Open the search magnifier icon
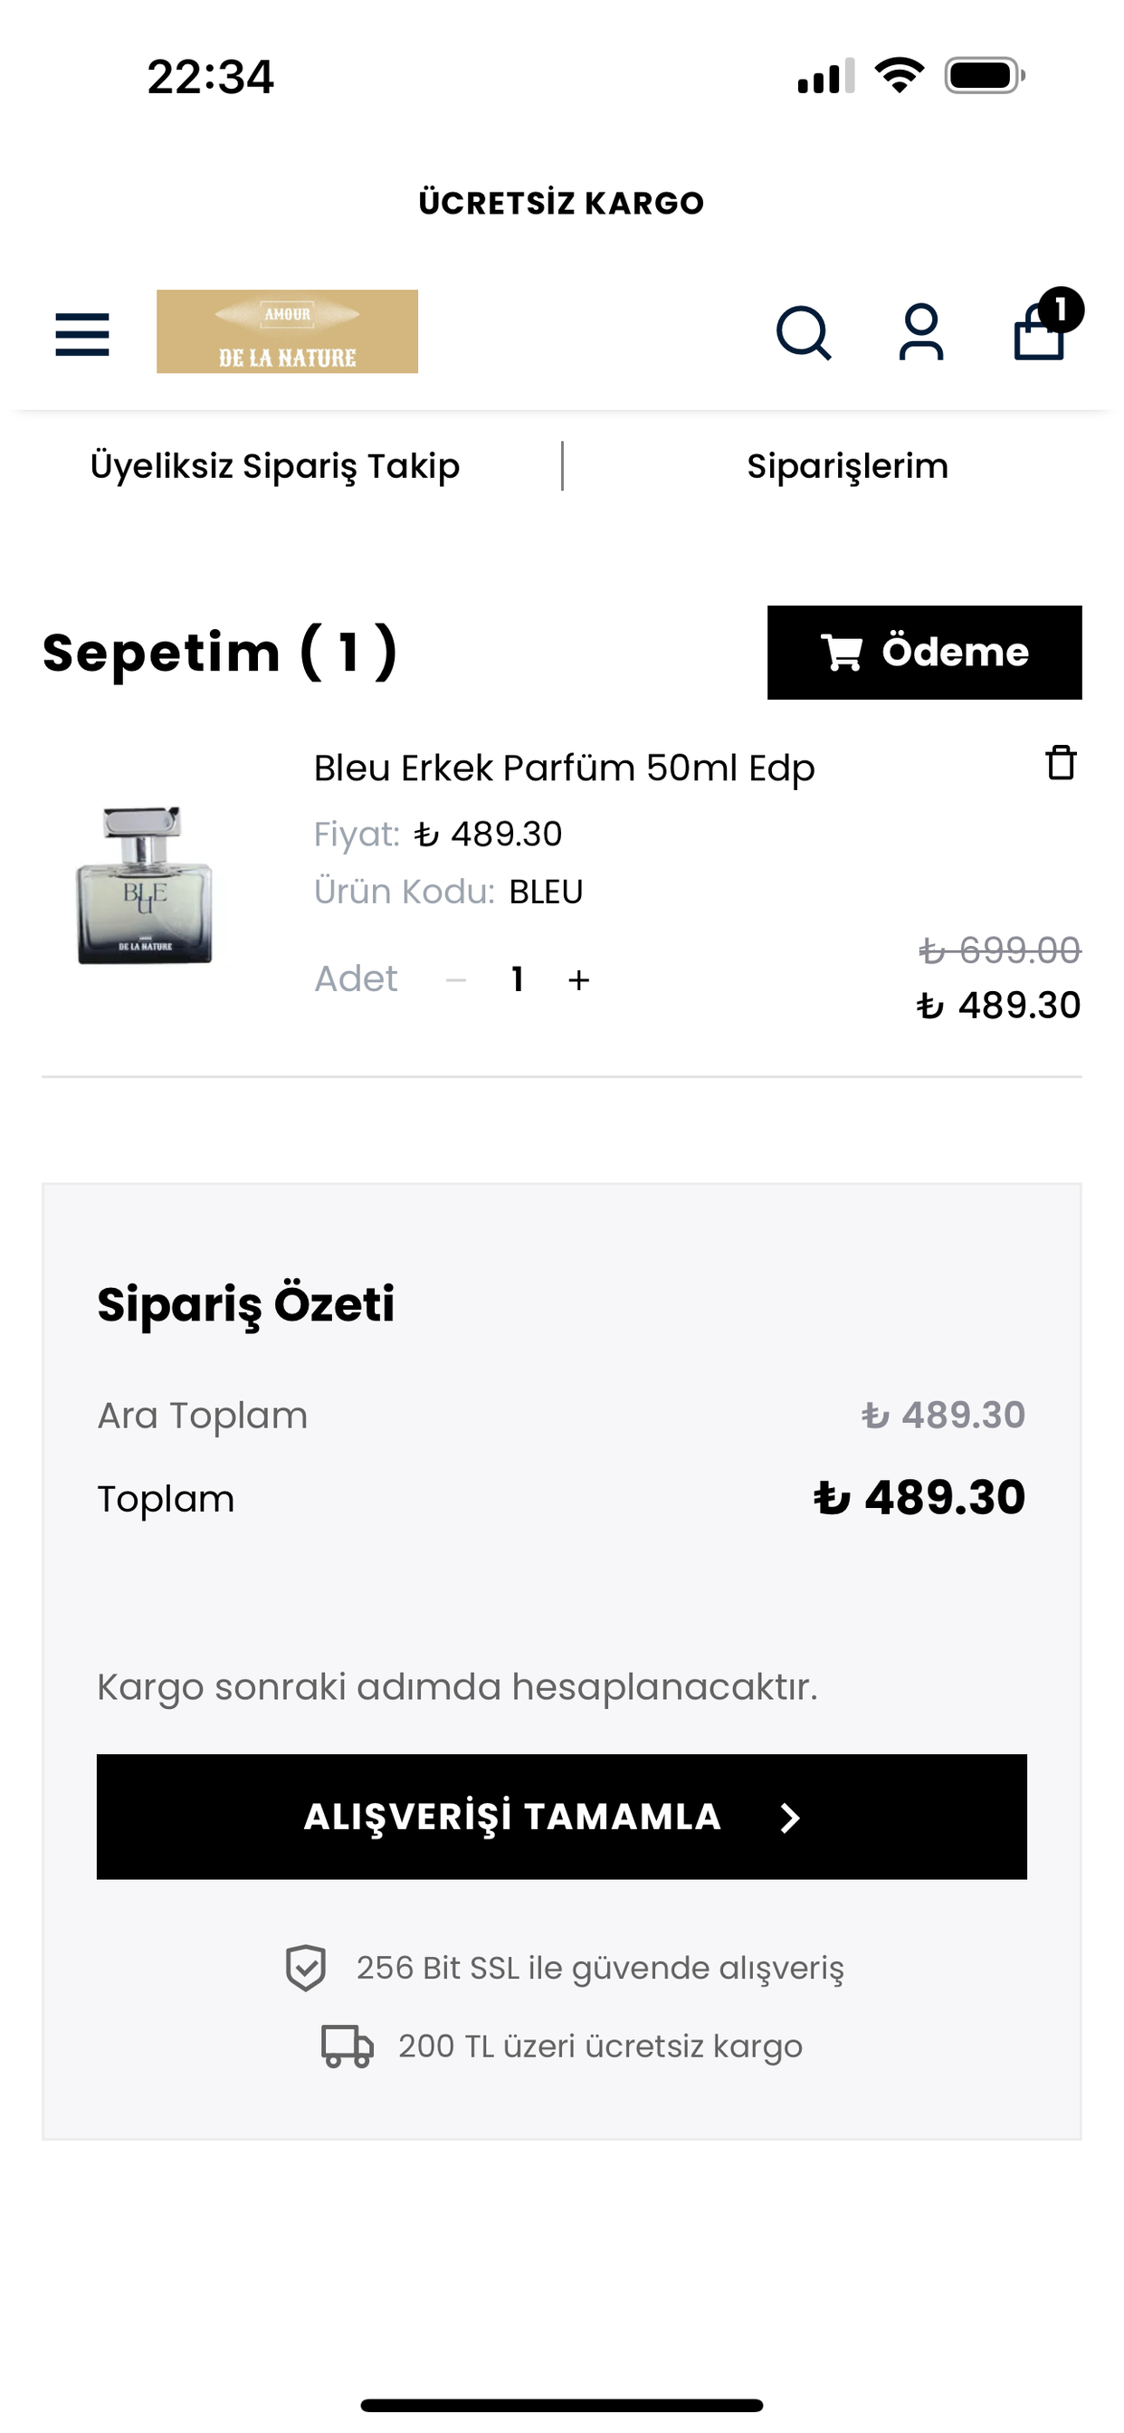Viewport: 1124px width, 2433px height. tap(803, 332)
